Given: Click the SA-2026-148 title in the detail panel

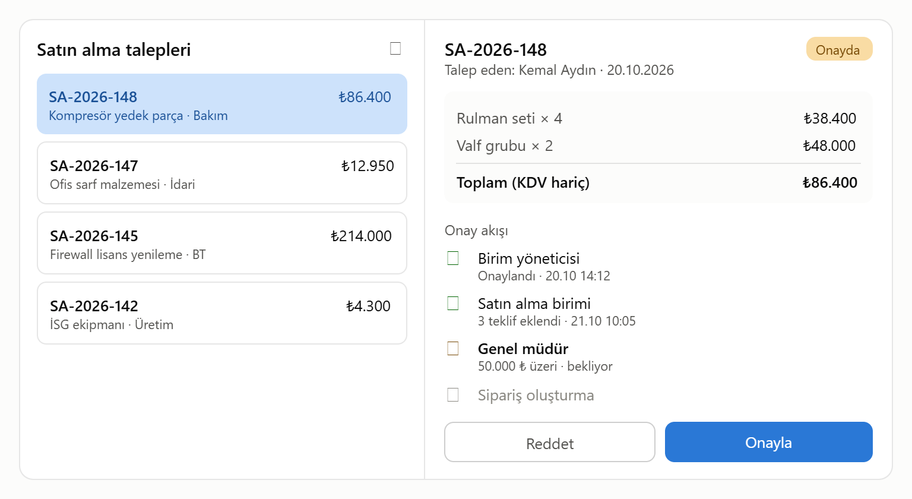Looking at the screenshot, I should (x=496, y=50).
